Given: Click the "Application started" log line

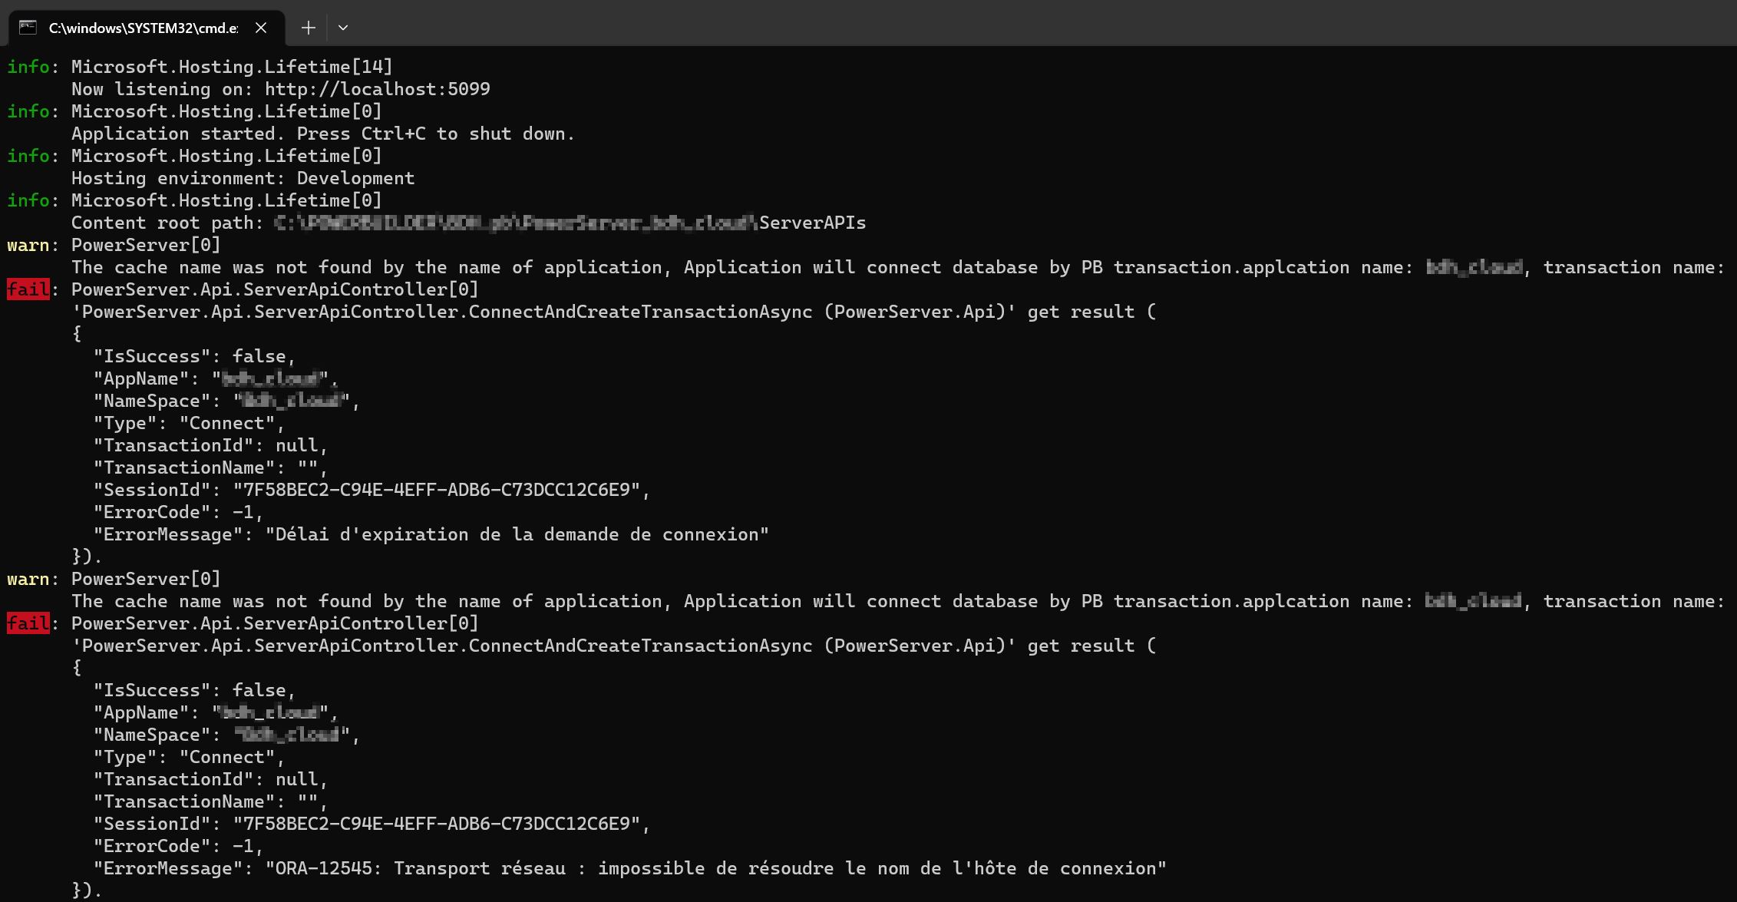Looking at the screenshot, I should 322,134.
